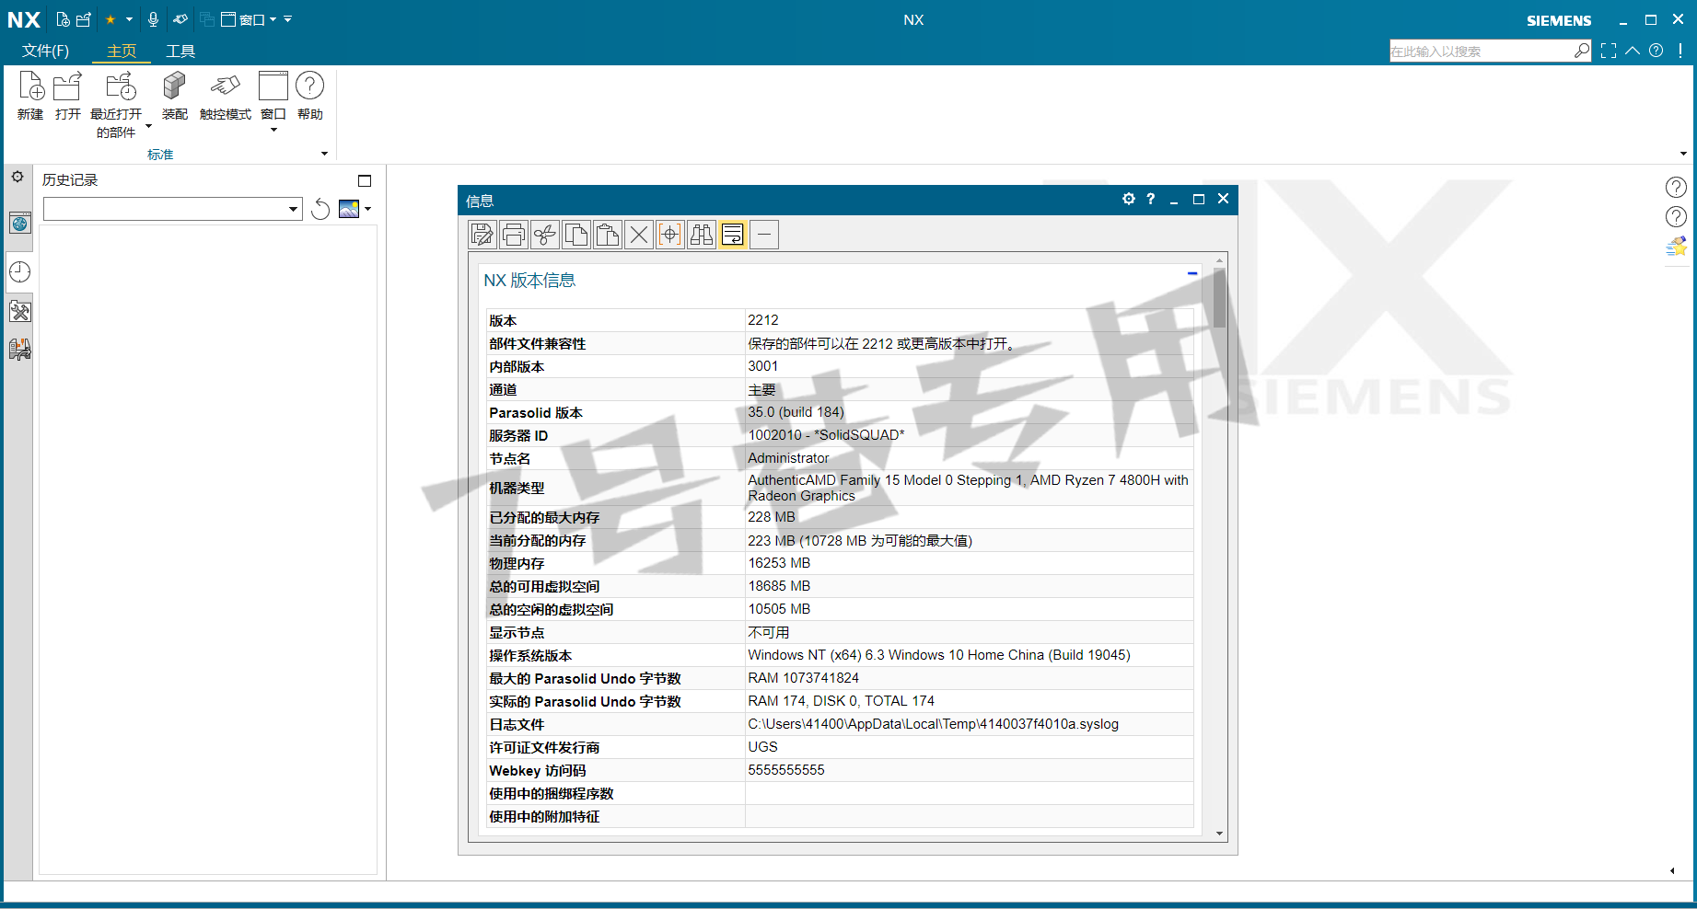Screen dimensions: 1697x909
Task: Click the 最近打开的部件 folder icon
Action: pyautogui.click(x=121, y=86)
